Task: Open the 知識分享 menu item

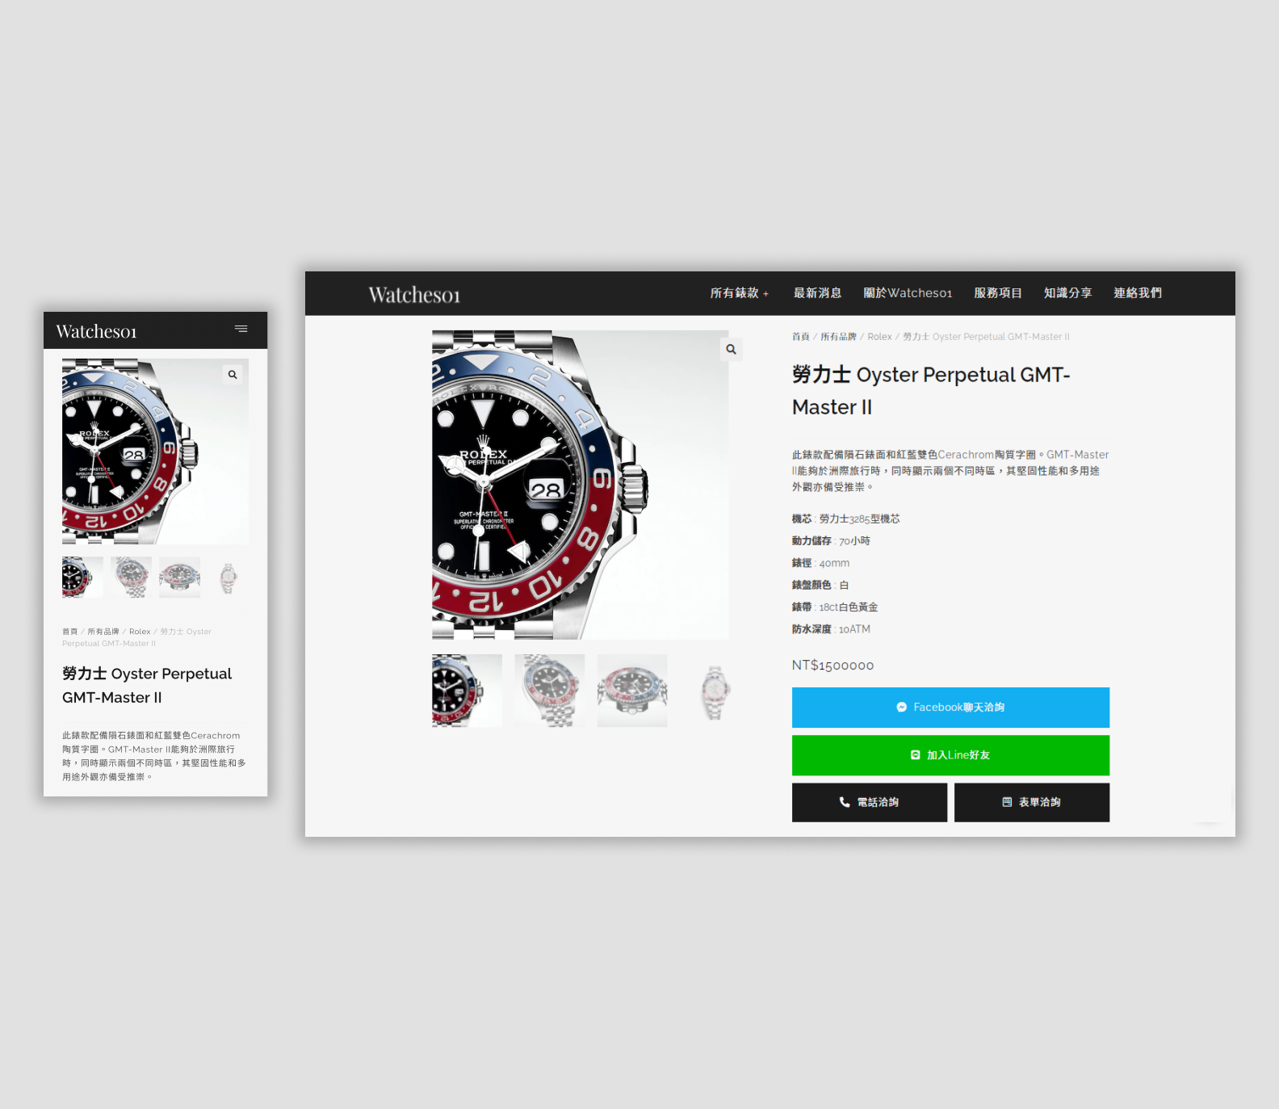Action: coord(1067,293)
